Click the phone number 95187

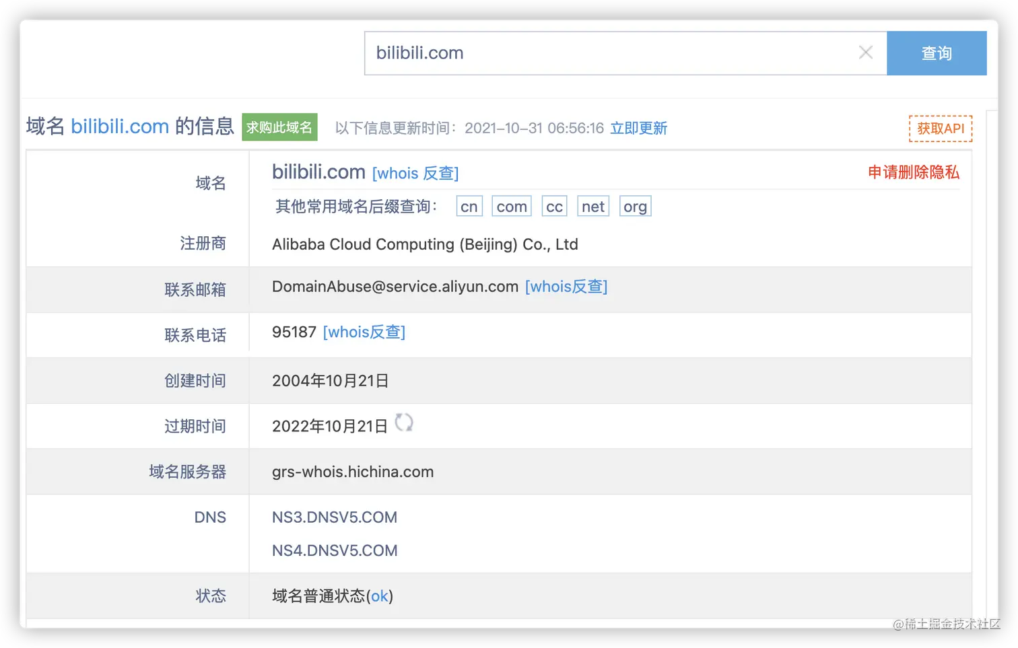tap(294, 332)
